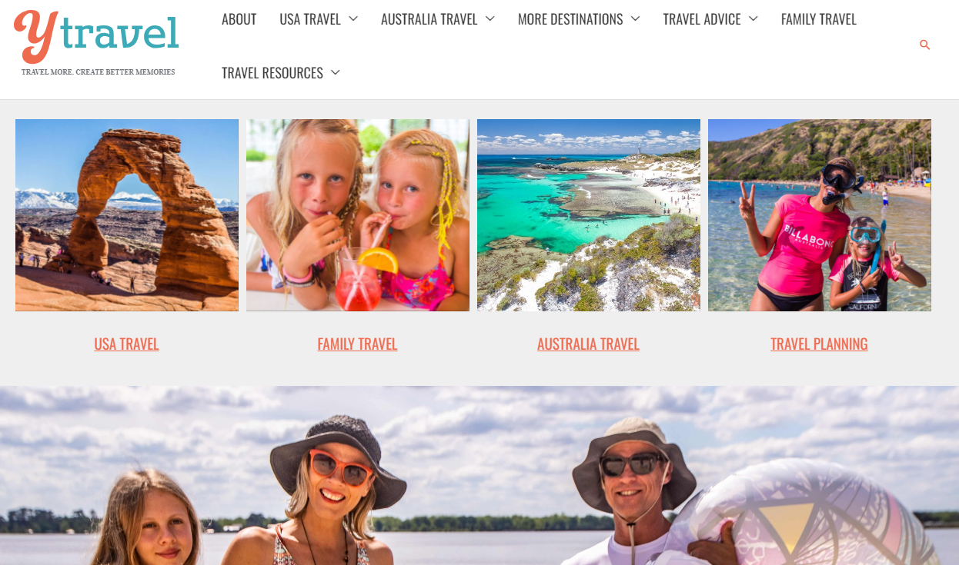Viewport: 959px width, 565px height.
Task: Select Family Travel in the top navigation
Action: pos(818,19)
